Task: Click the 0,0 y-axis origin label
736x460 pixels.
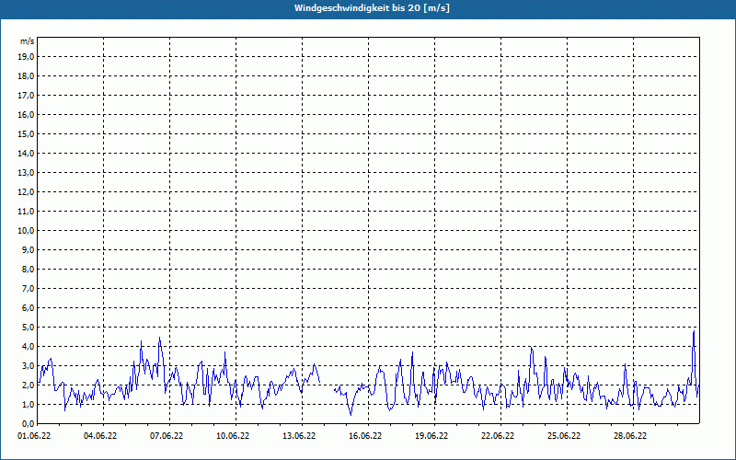Action: [28, 424]
